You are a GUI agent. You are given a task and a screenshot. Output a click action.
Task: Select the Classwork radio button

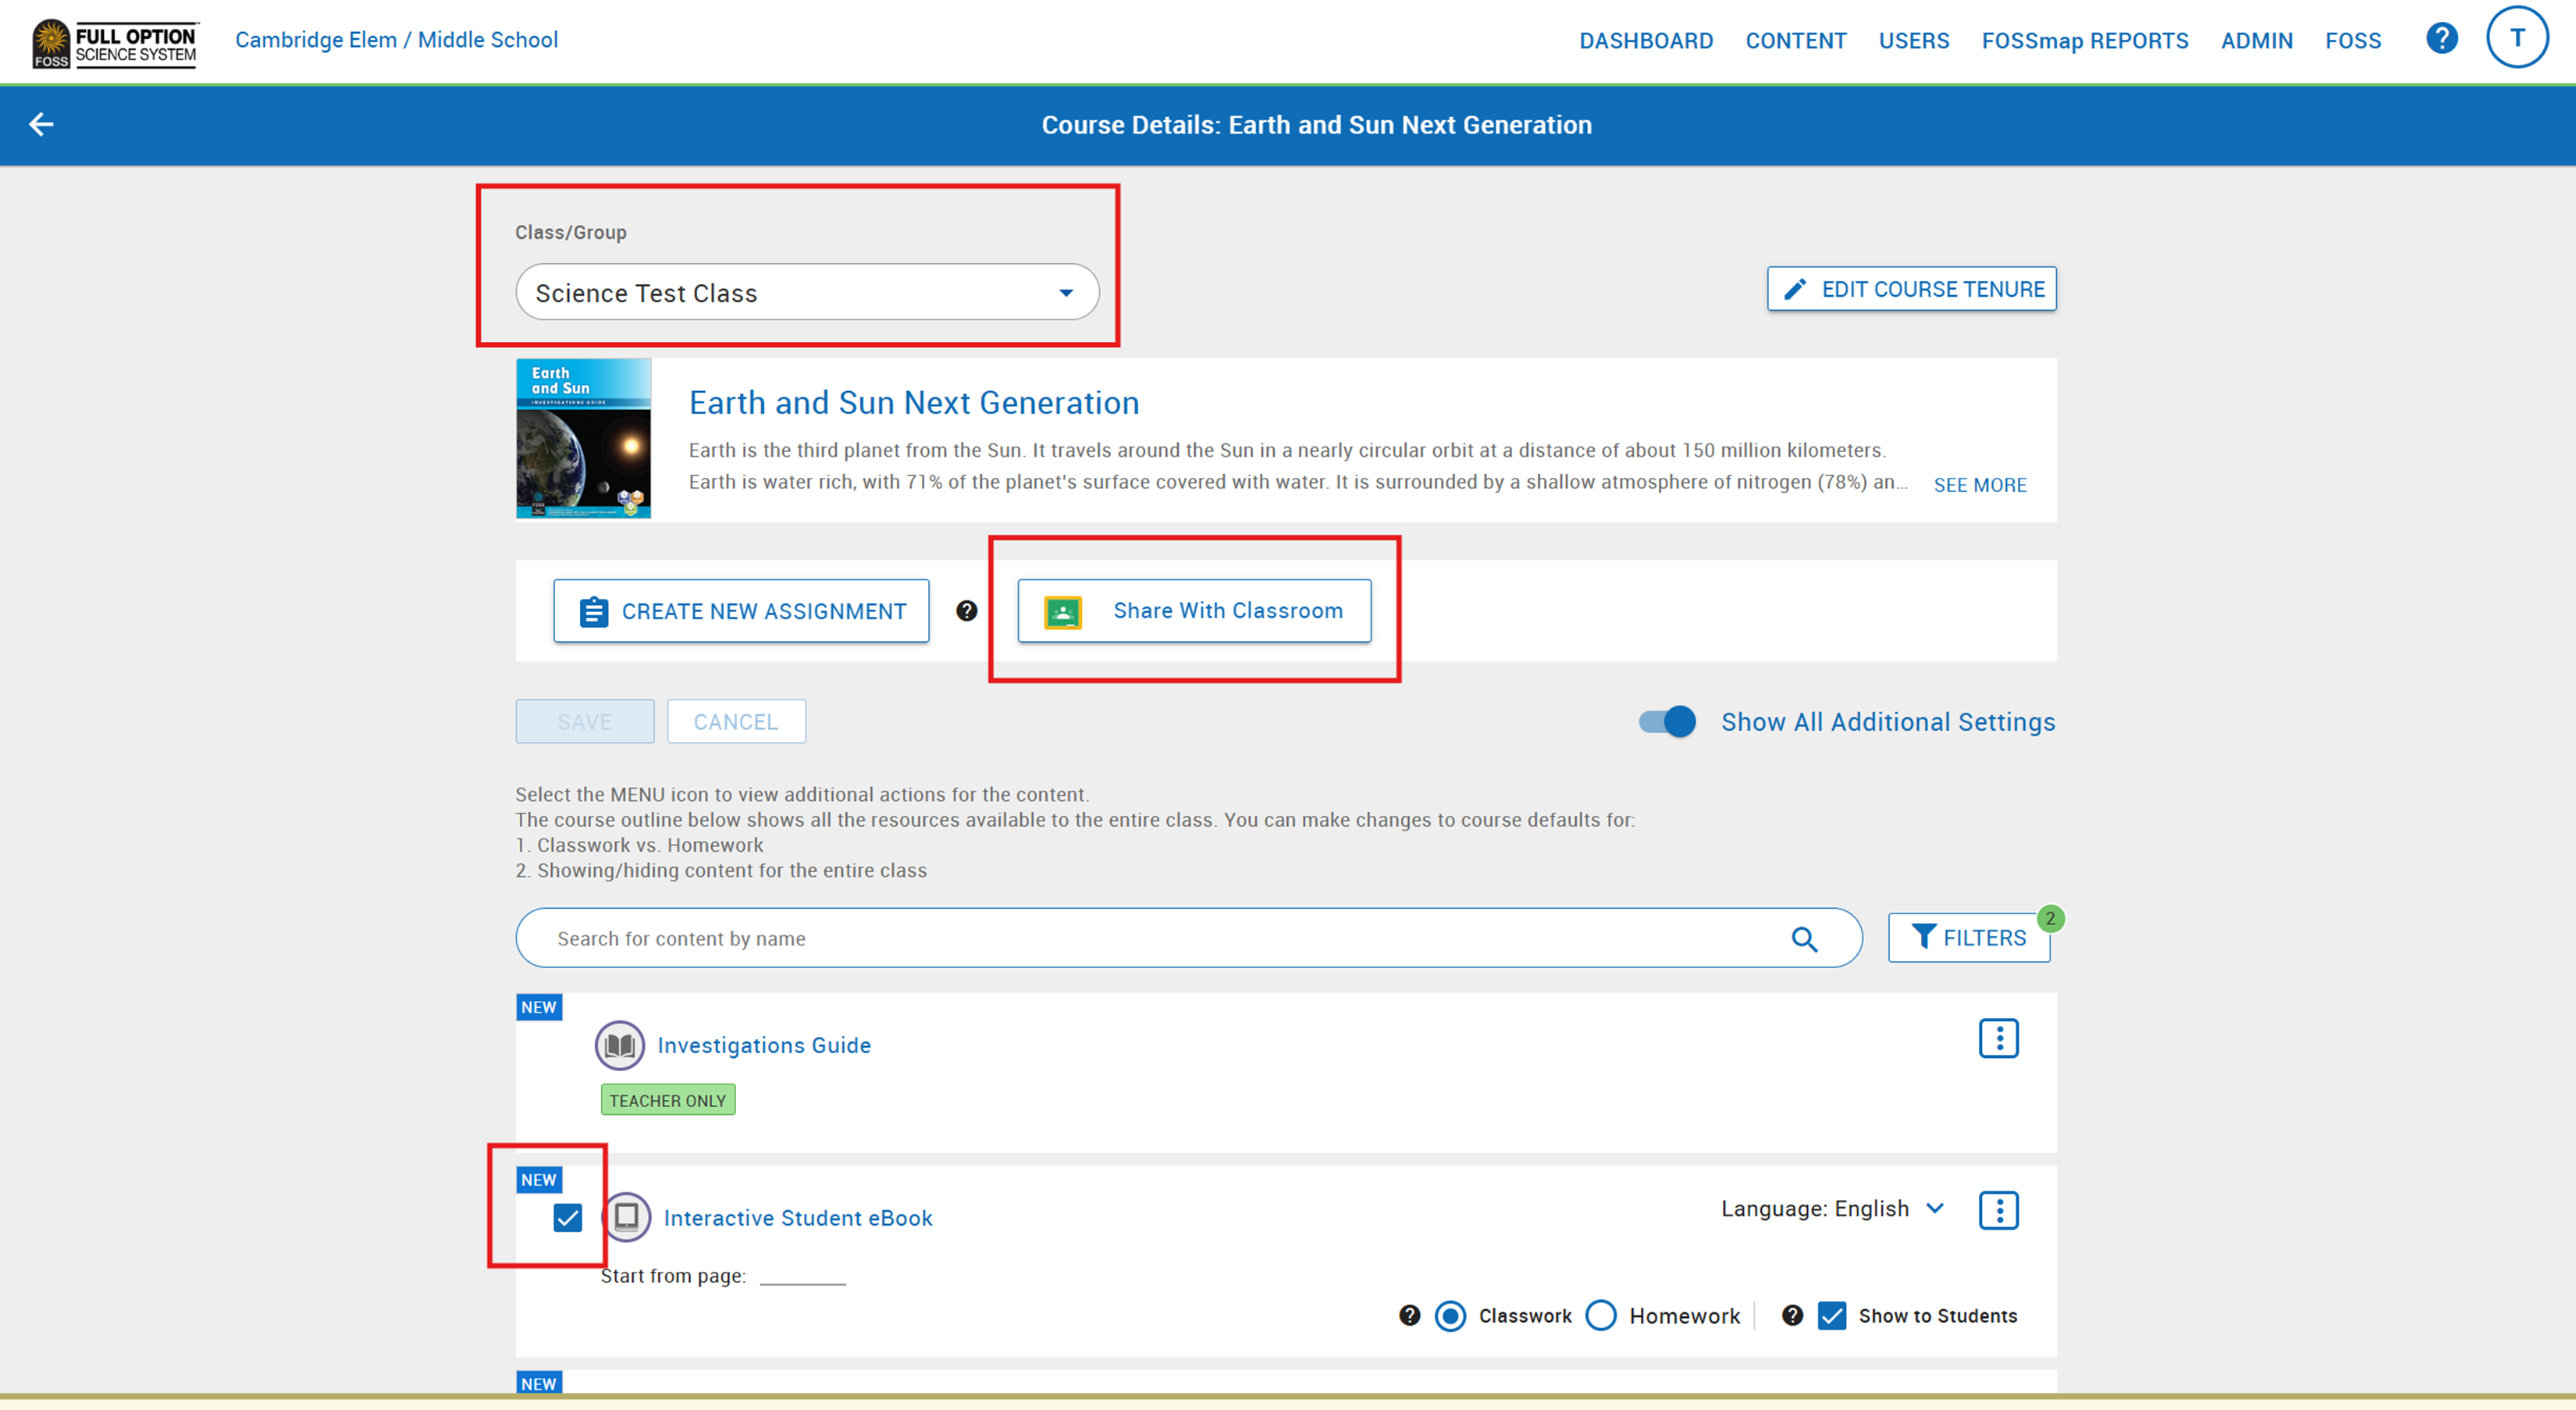coord(1450,1315)
